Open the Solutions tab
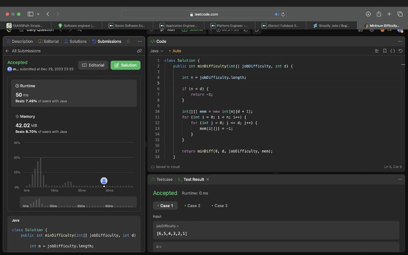The height and width of the screenshot is (255, 408). tap(75, 41)
